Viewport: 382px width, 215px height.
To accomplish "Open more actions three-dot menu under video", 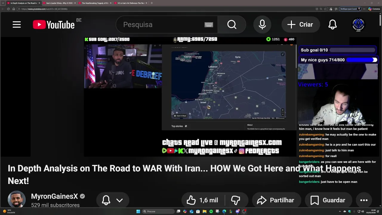I will click(364, 200).
